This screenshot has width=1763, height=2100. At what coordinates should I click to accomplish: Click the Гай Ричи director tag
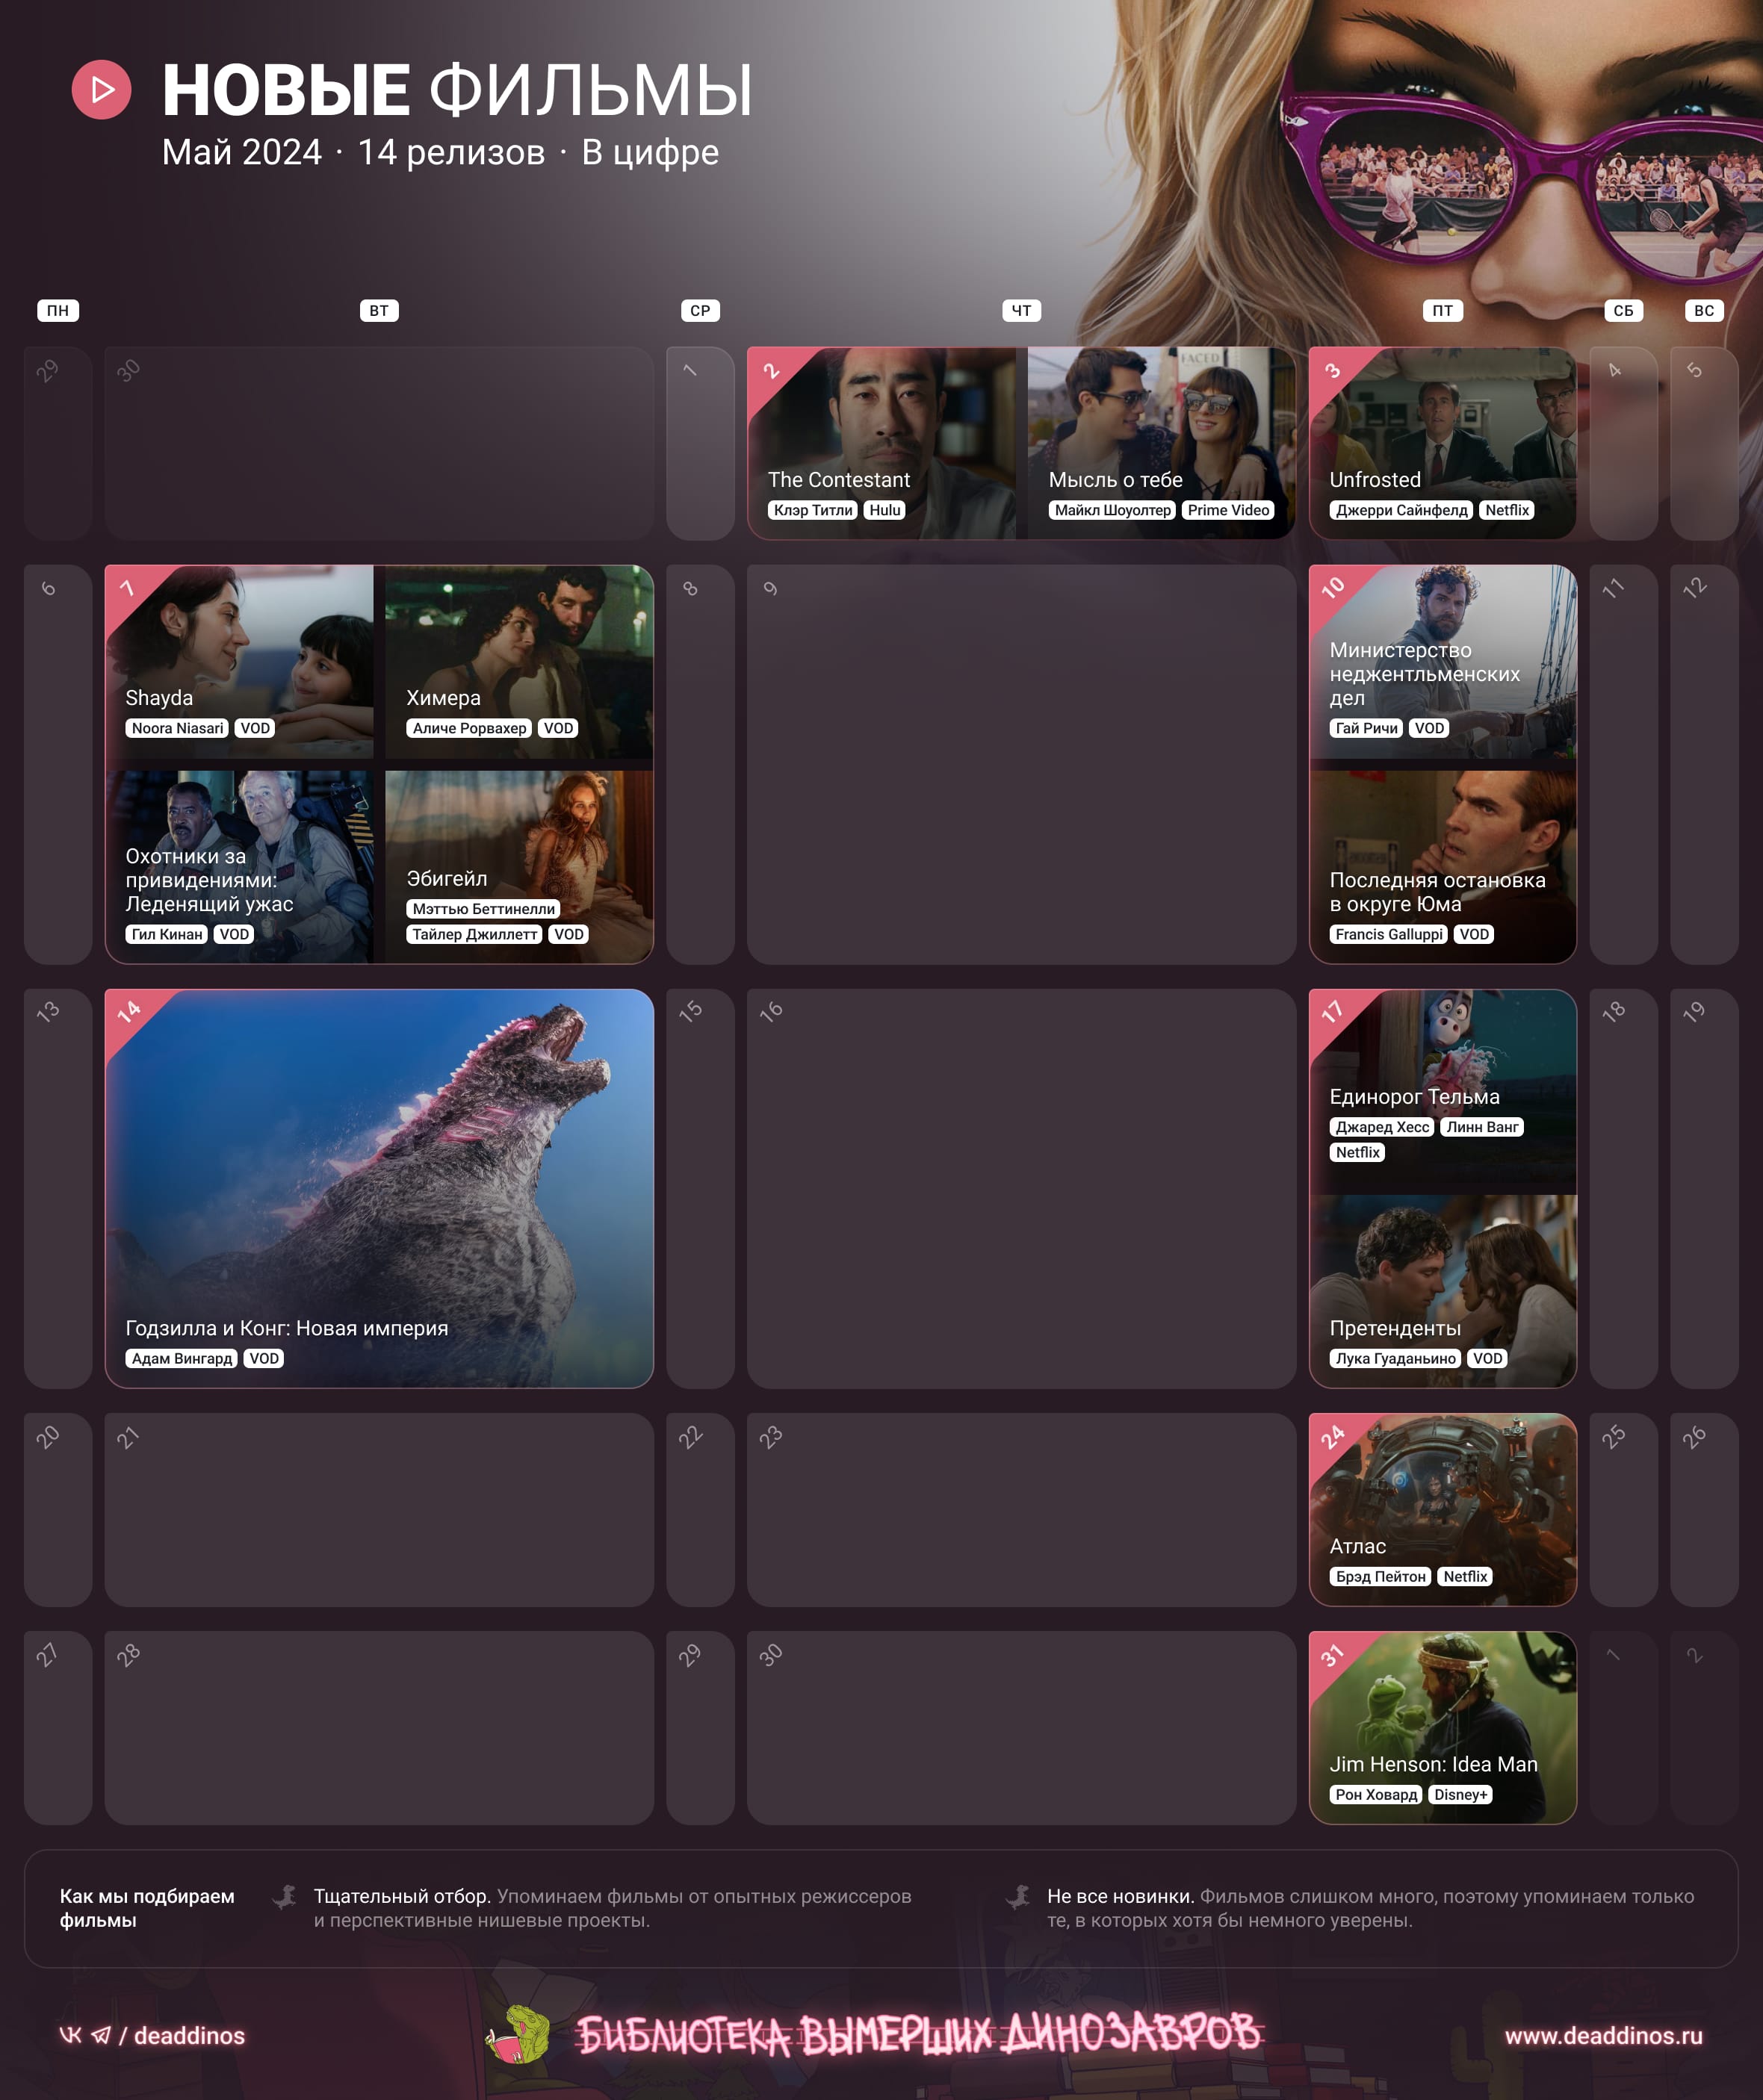click(x=1367, y=728)
